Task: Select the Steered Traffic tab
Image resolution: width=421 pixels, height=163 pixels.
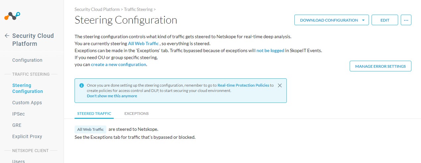Action: pyautogui.click(x=94, y=114)
